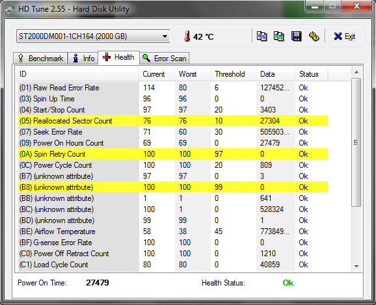The image size is (376, 305).
Task: Open the drive selection dropdown
Action: 93,36
